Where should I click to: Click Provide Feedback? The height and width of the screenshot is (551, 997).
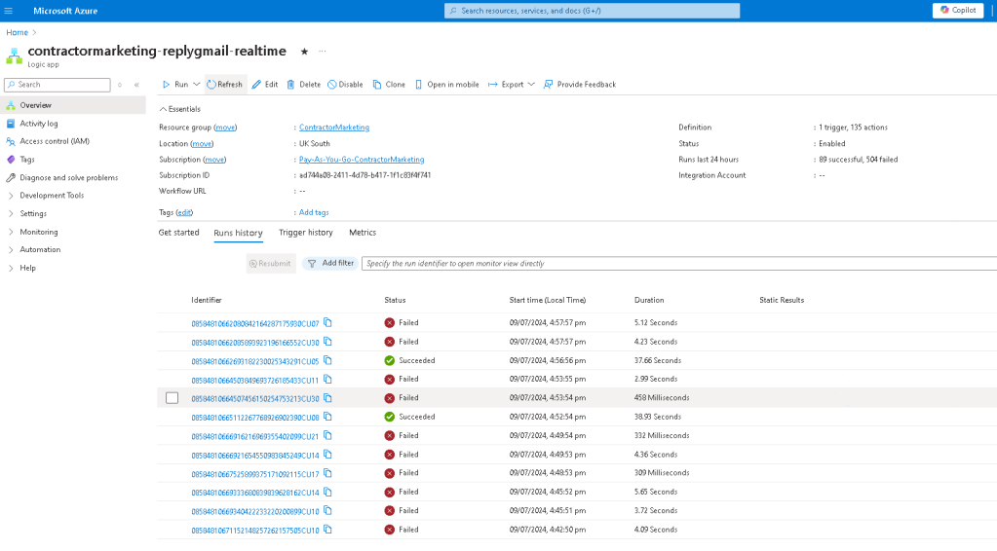tap(580, 85)
